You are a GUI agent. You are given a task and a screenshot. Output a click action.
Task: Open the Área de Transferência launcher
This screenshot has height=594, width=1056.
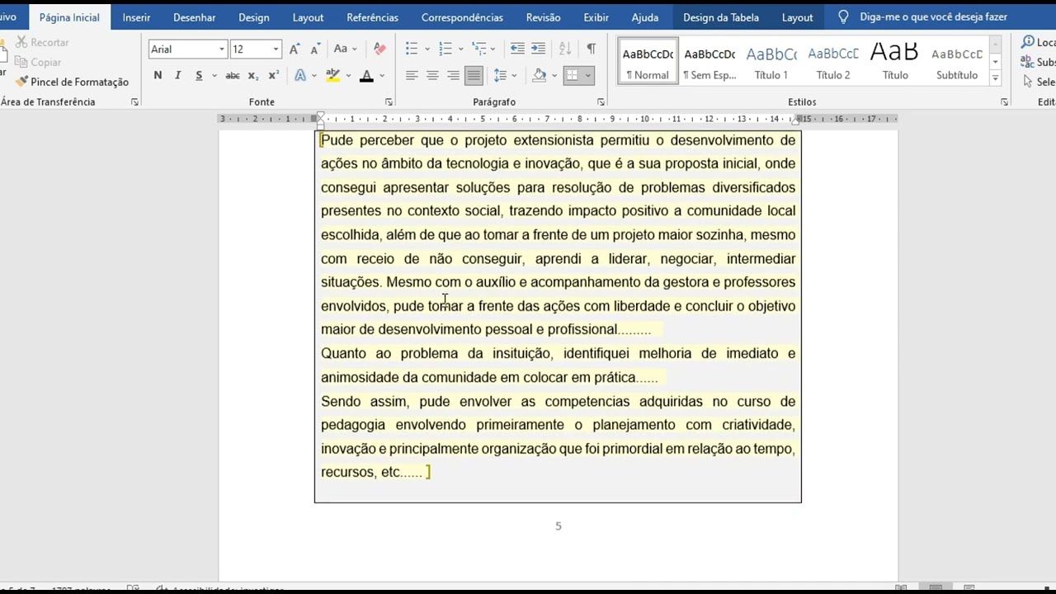tap(134, 102)
